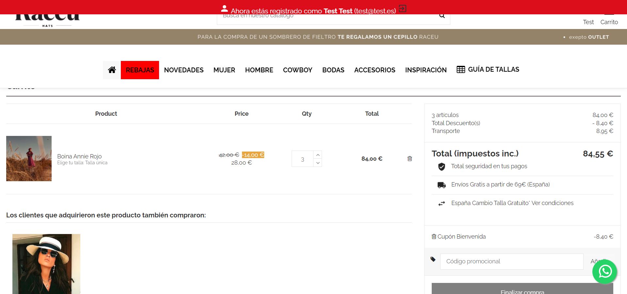The image size is (627, 294).
Task: Click the 'Elige tu talla: Talla única' text
Action: pyautogui.click(x=82, y=163)
